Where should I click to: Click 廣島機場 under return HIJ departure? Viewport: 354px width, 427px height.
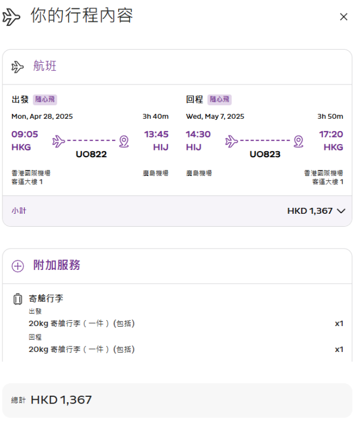pyautogui.click(x=199, y=173)
